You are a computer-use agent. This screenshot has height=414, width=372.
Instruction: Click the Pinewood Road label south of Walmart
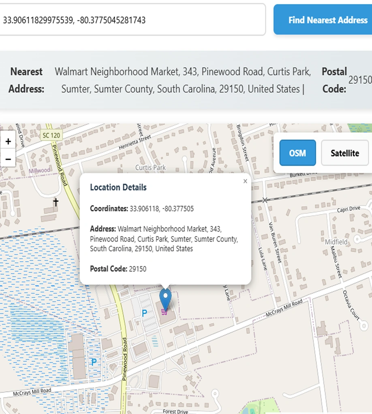(x=124, y=359)
